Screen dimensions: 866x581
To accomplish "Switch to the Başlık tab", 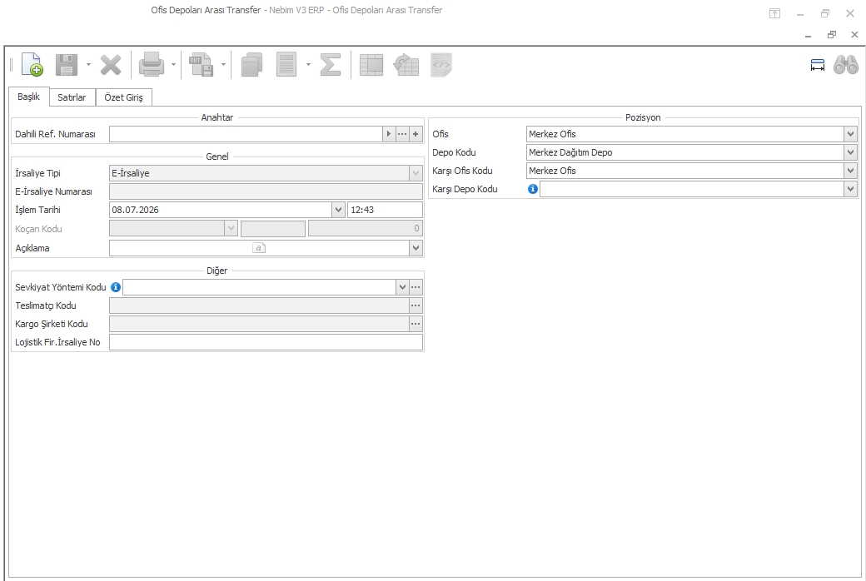I will [28, 97].
